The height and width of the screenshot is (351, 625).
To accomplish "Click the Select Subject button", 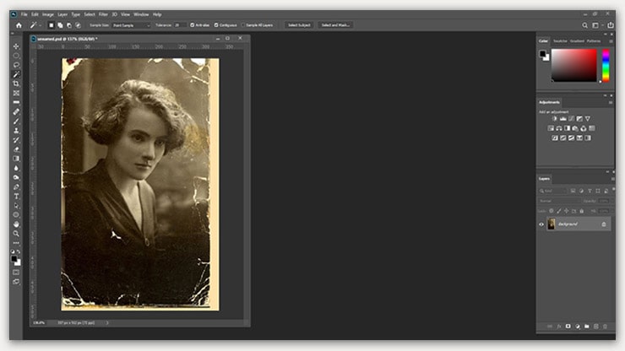I will click(299, 25).
